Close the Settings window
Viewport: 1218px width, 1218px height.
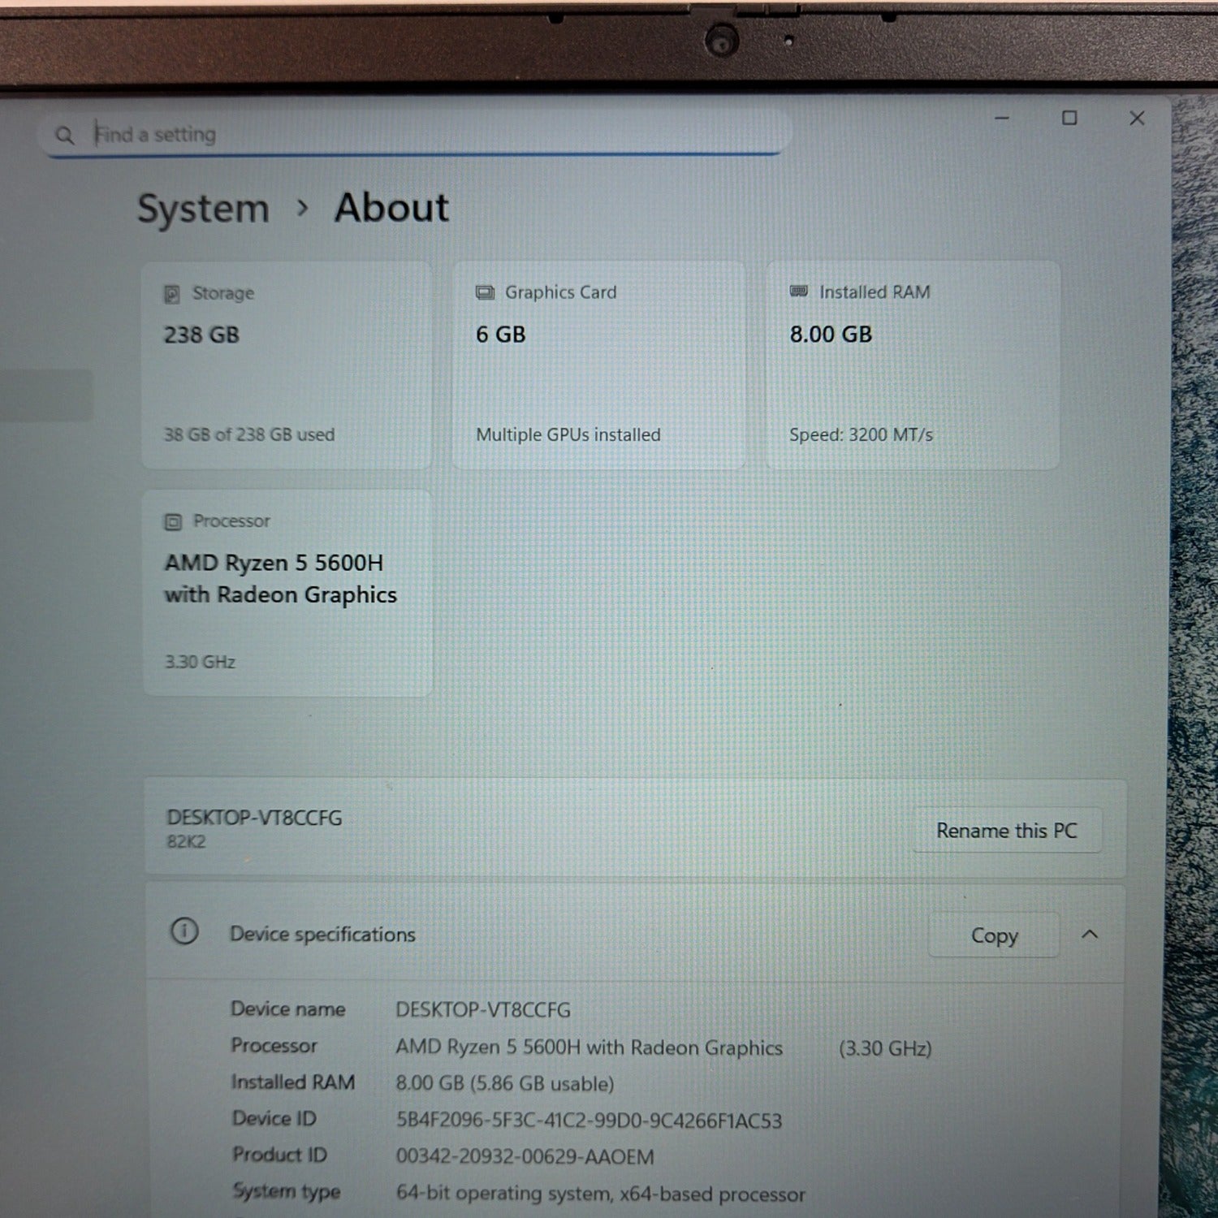pos(1137,119)
